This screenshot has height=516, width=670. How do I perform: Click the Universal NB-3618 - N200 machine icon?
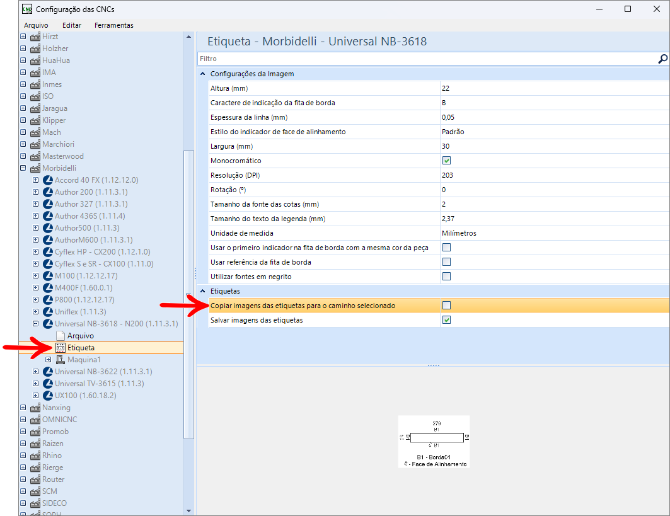coord(48,324)
